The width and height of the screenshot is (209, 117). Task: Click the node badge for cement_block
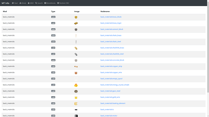(53, 29)
